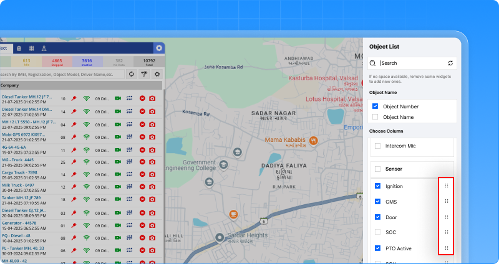The height and width of the screenshot is (264, 499).
Task: Select the building icon tab in header
Action: 19,48
